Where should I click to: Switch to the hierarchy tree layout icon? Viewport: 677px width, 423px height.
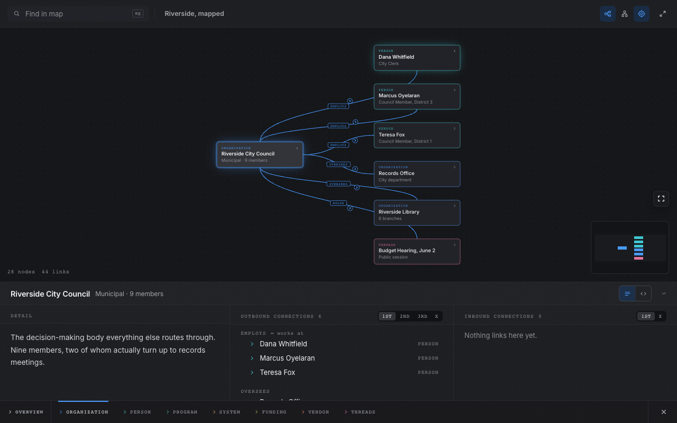click(x=625, y=14)
